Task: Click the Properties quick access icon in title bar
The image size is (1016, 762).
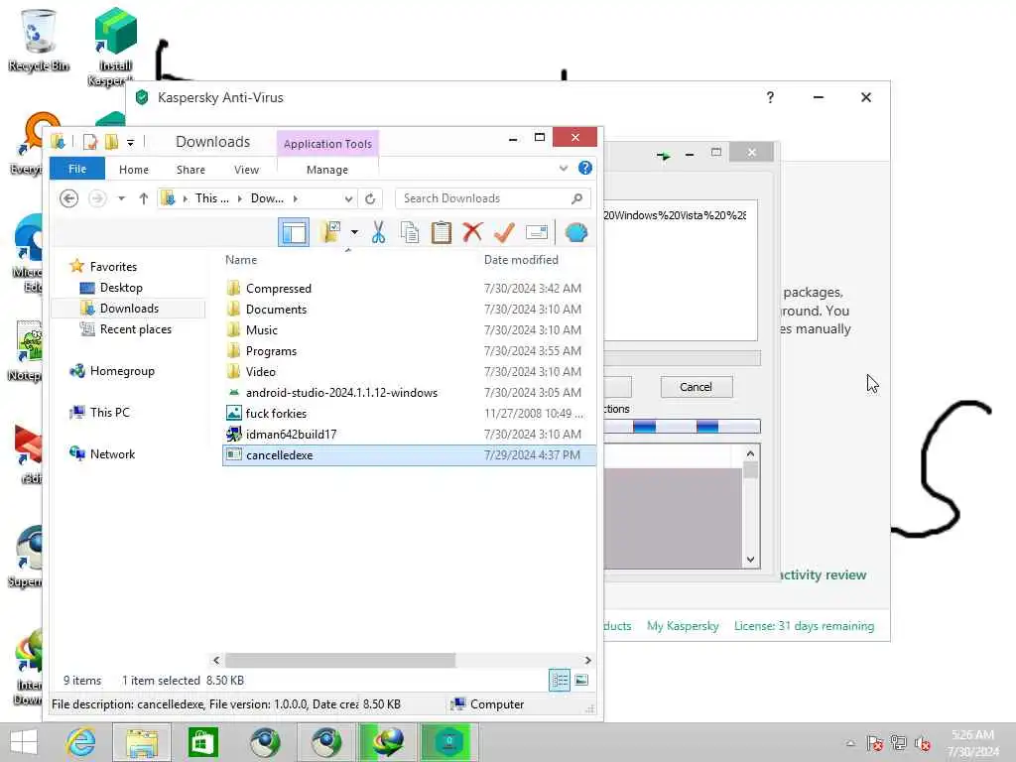Action: (x=90, y=141)
